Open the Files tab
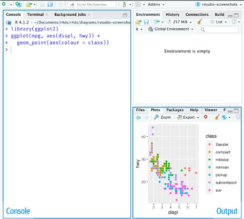Image resolution: width=244 pixels, height=219 pixels. (x=140, y=110)
